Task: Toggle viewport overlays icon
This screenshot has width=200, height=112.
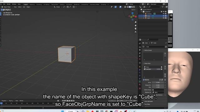Action: click(120, 7)
